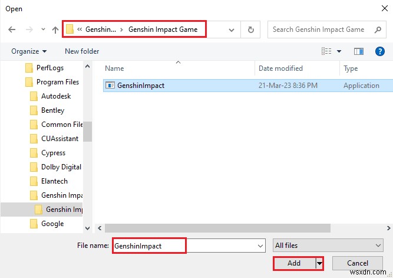
Task: Close the Open dialog
Action: pyautogui.click(x=385, y=8)
